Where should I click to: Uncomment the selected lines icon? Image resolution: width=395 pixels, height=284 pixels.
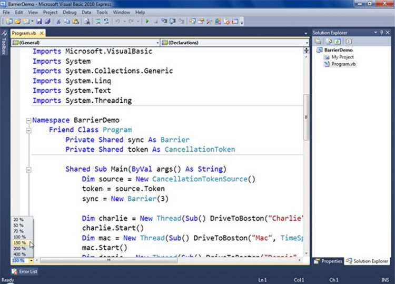[x=106, y=22]
